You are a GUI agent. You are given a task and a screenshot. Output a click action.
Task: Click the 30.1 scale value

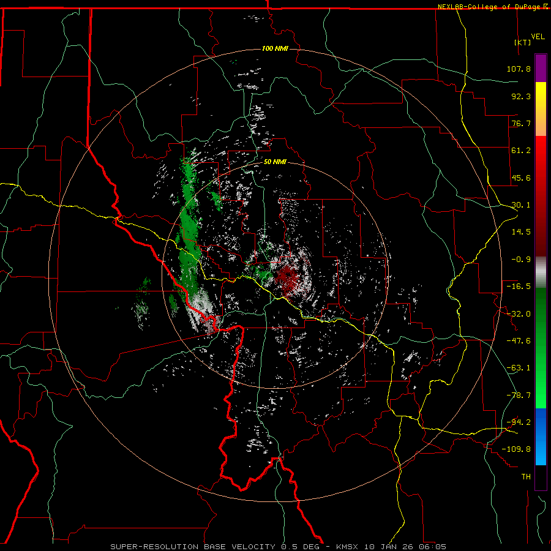pos(521,205)
